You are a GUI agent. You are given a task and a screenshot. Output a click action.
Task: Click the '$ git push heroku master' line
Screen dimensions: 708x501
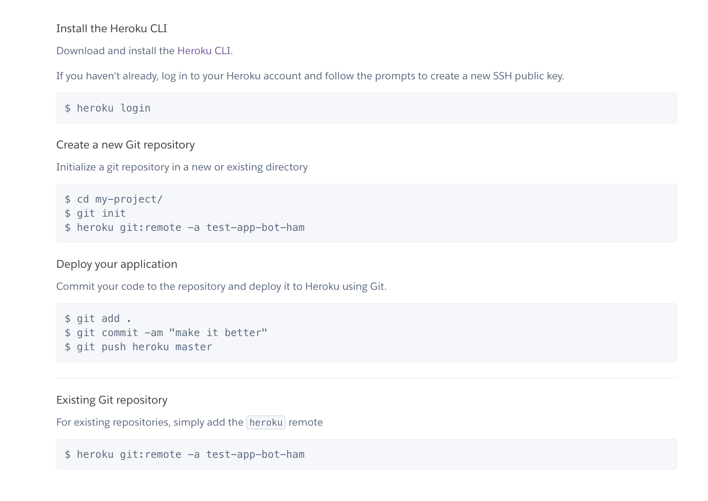(138, 347)
